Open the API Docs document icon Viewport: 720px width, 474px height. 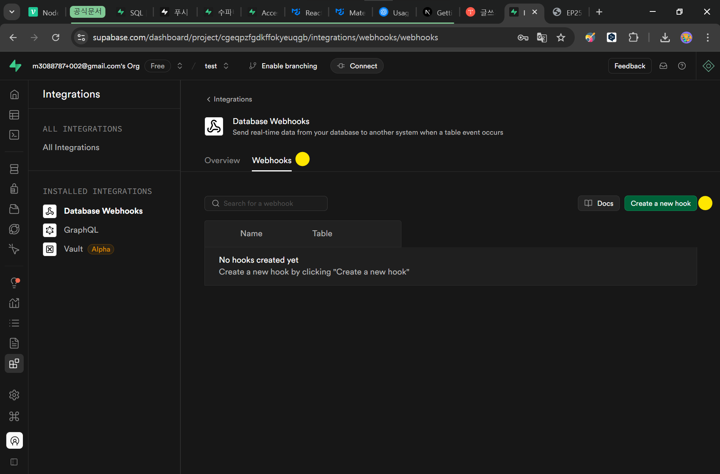coord(14,343)
